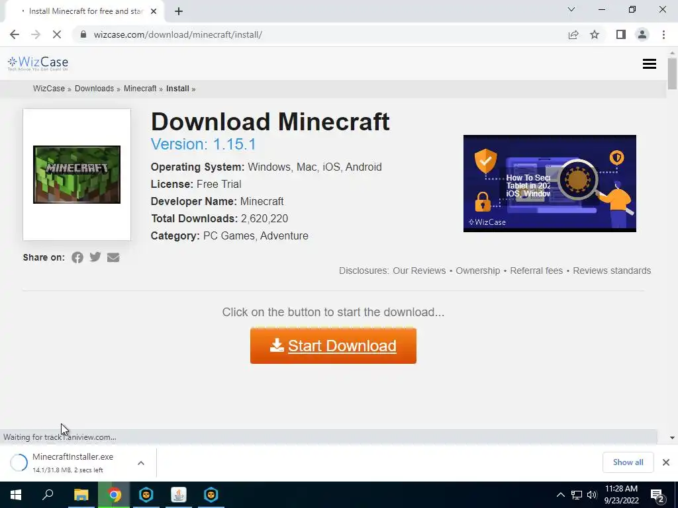Screen dimensions: 678x508
Task: Stop loading the page
Action: click(x=57, y=34)
